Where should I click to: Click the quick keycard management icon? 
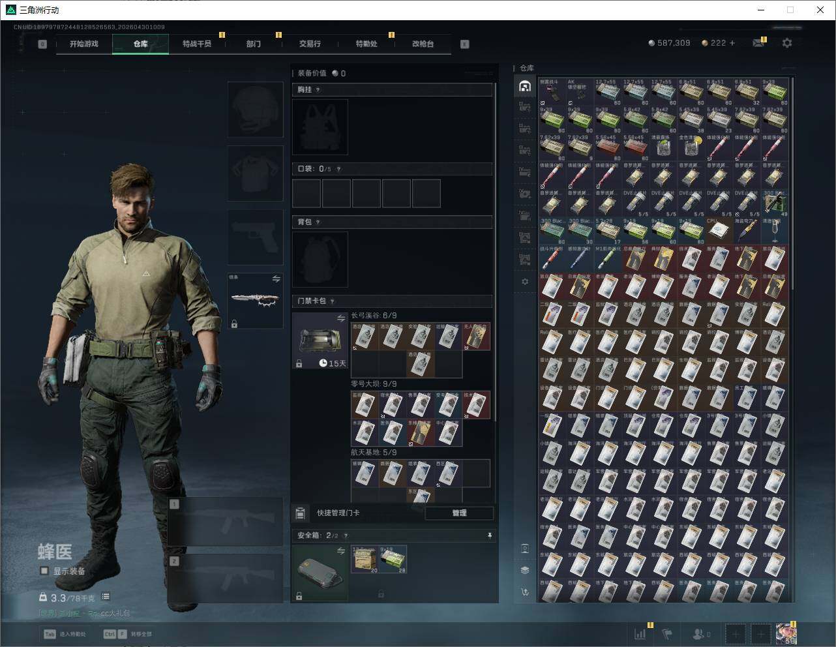point(300,513)
